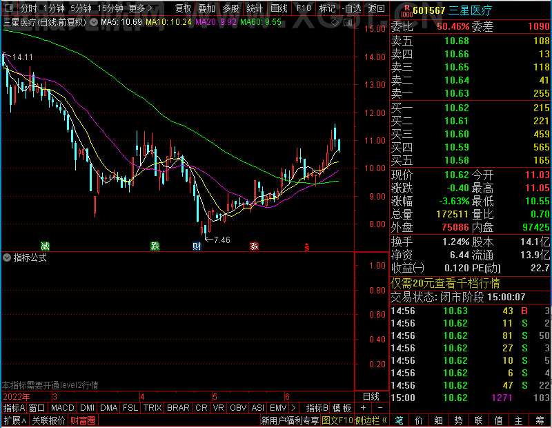
Task: Select the FSL indicator
Action: click(x=130, y=407)
